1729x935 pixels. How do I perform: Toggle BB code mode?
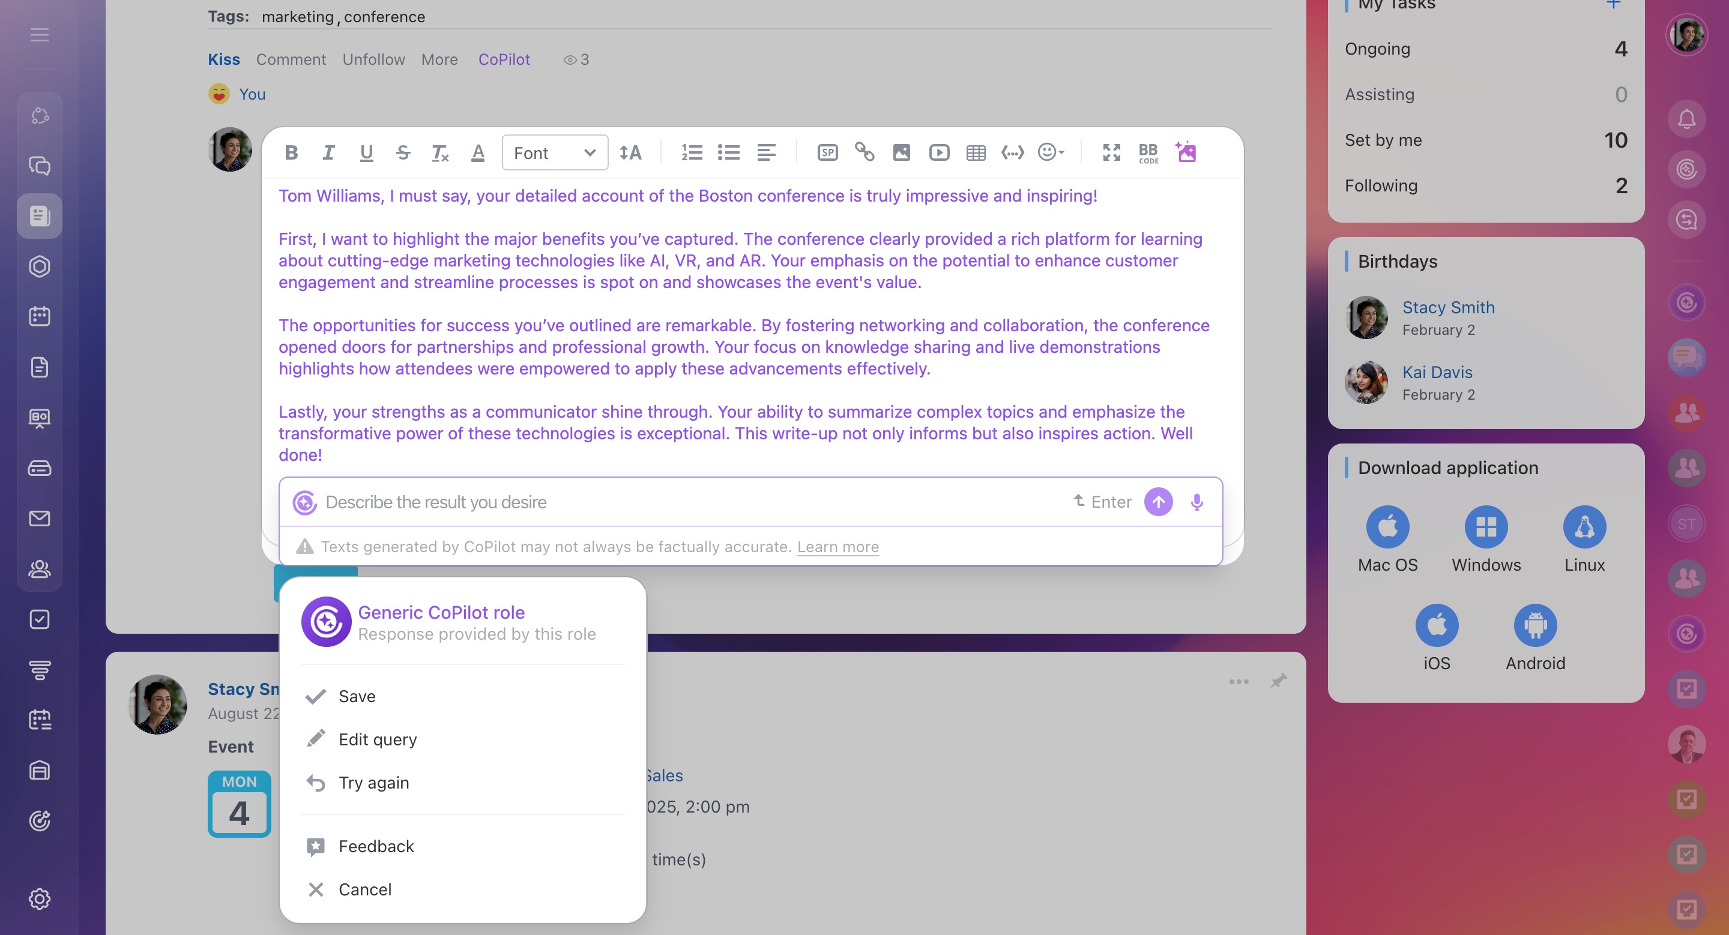click(x=1148, y=153)
